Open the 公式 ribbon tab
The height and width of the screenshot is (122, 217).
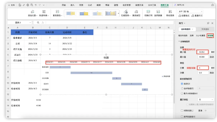coord(90,5)
